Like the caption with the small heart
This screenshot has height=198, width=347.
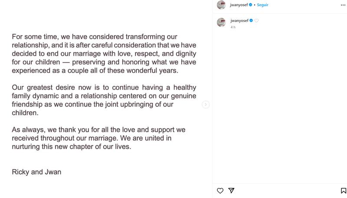[256, 20]
